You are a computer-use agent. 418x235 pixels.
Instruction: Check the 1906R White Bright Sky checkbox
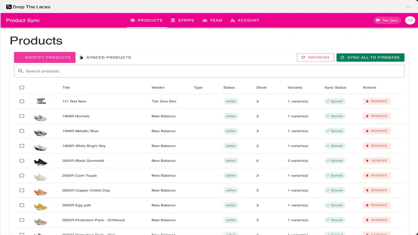click(x=22, y=146)
